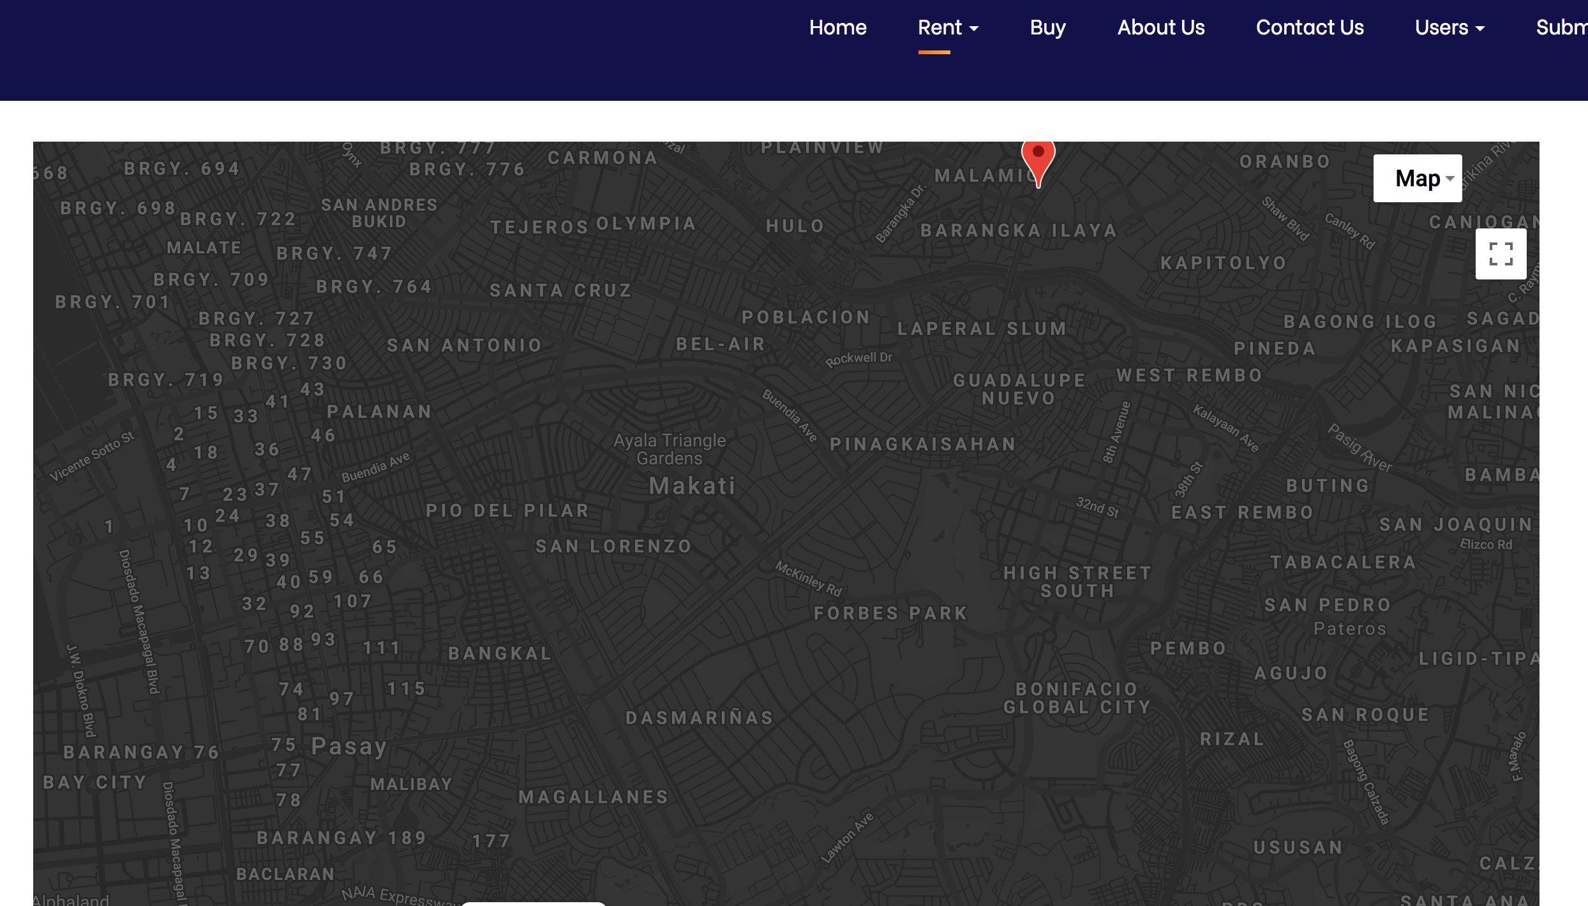Click the Pateros label on the map

(x=1350, y=629)
